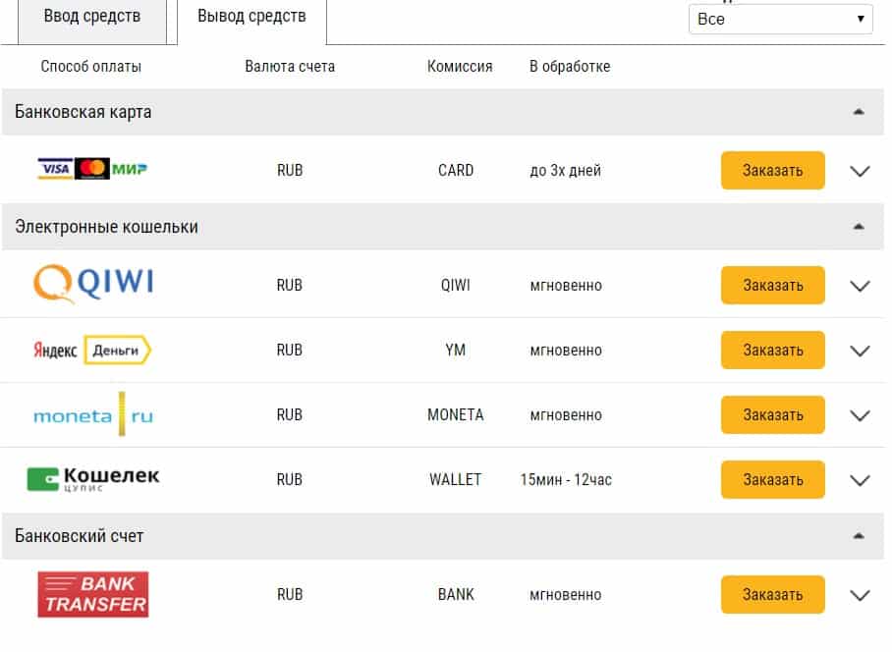
Task: Click Заказать for Кошелек WALLET row
Action: pyautogui.click(x=772, y=479)
